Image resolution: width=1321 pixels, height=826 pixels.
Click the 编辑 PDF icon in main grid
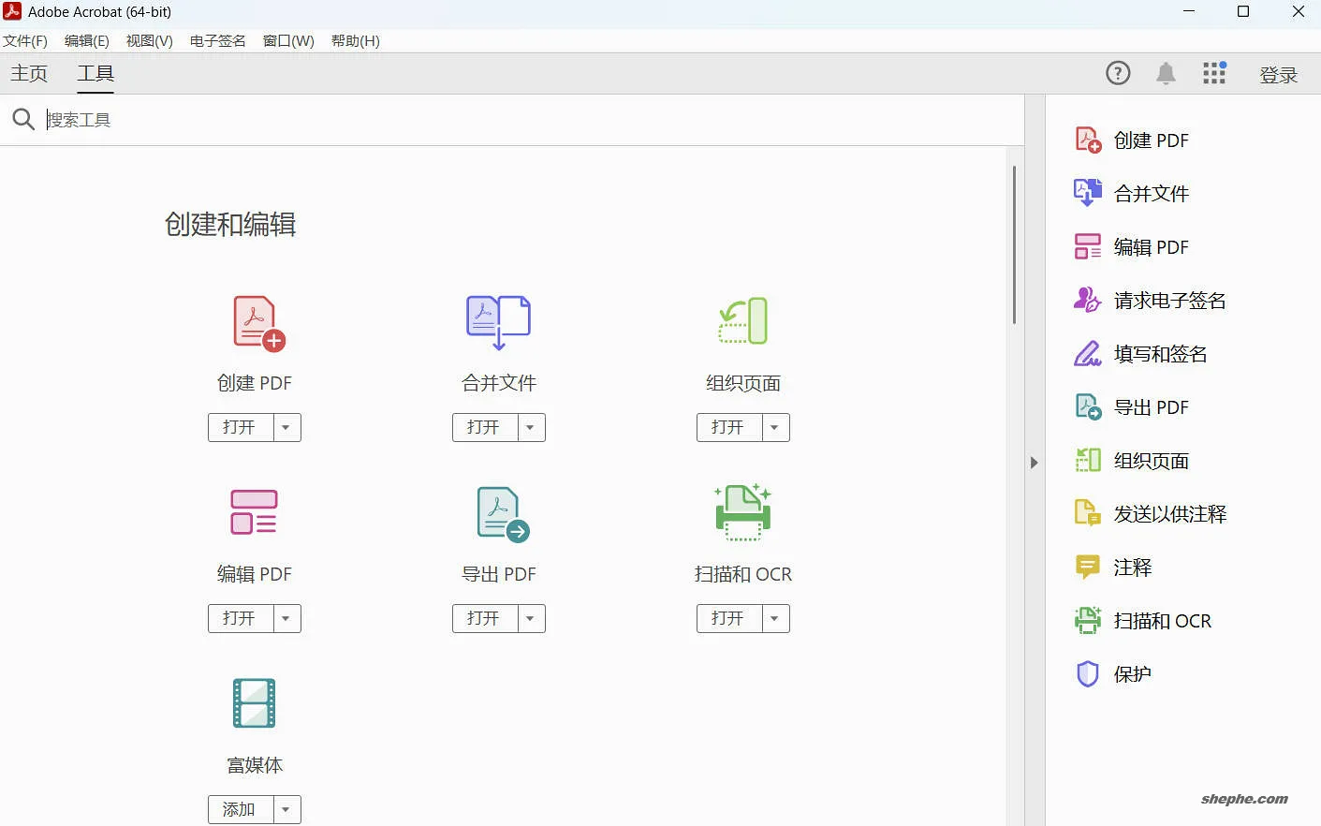pos(254,512)
